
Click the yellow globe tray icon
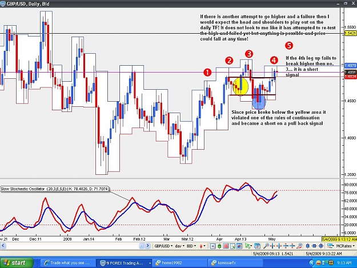pos(331,263)
